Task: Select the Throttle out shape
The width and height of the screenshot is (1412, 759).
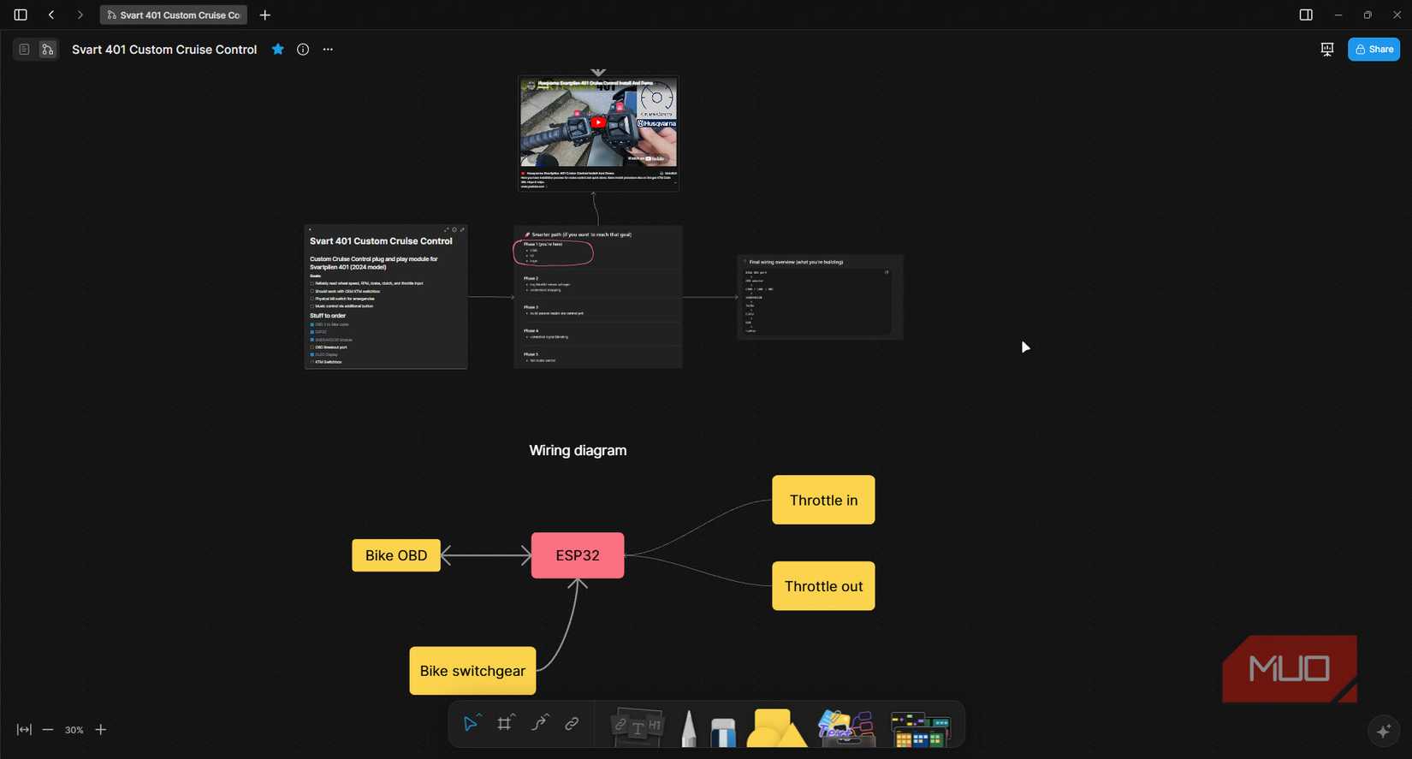Action: pos(823,586)
